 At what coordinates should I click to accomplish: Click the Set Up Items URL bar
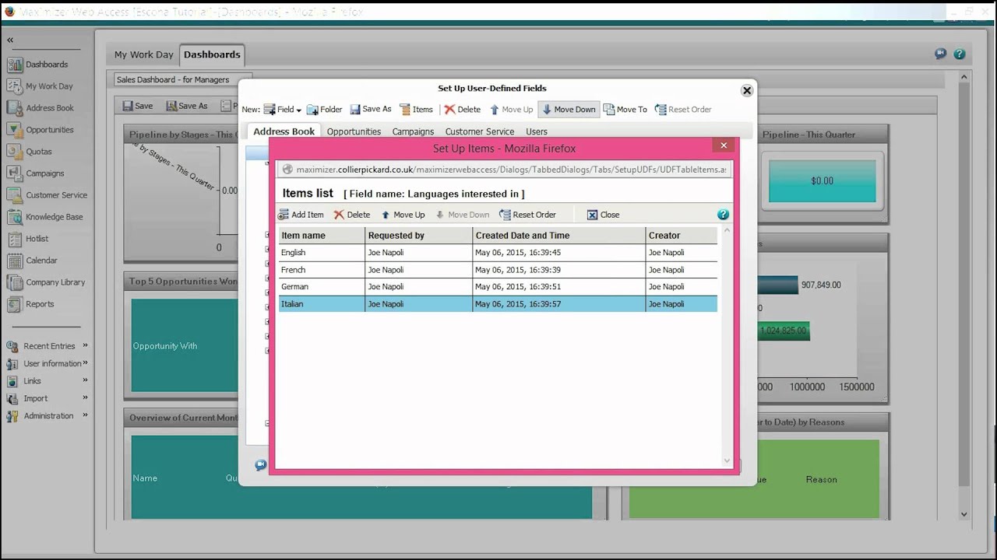coord(504,170)
